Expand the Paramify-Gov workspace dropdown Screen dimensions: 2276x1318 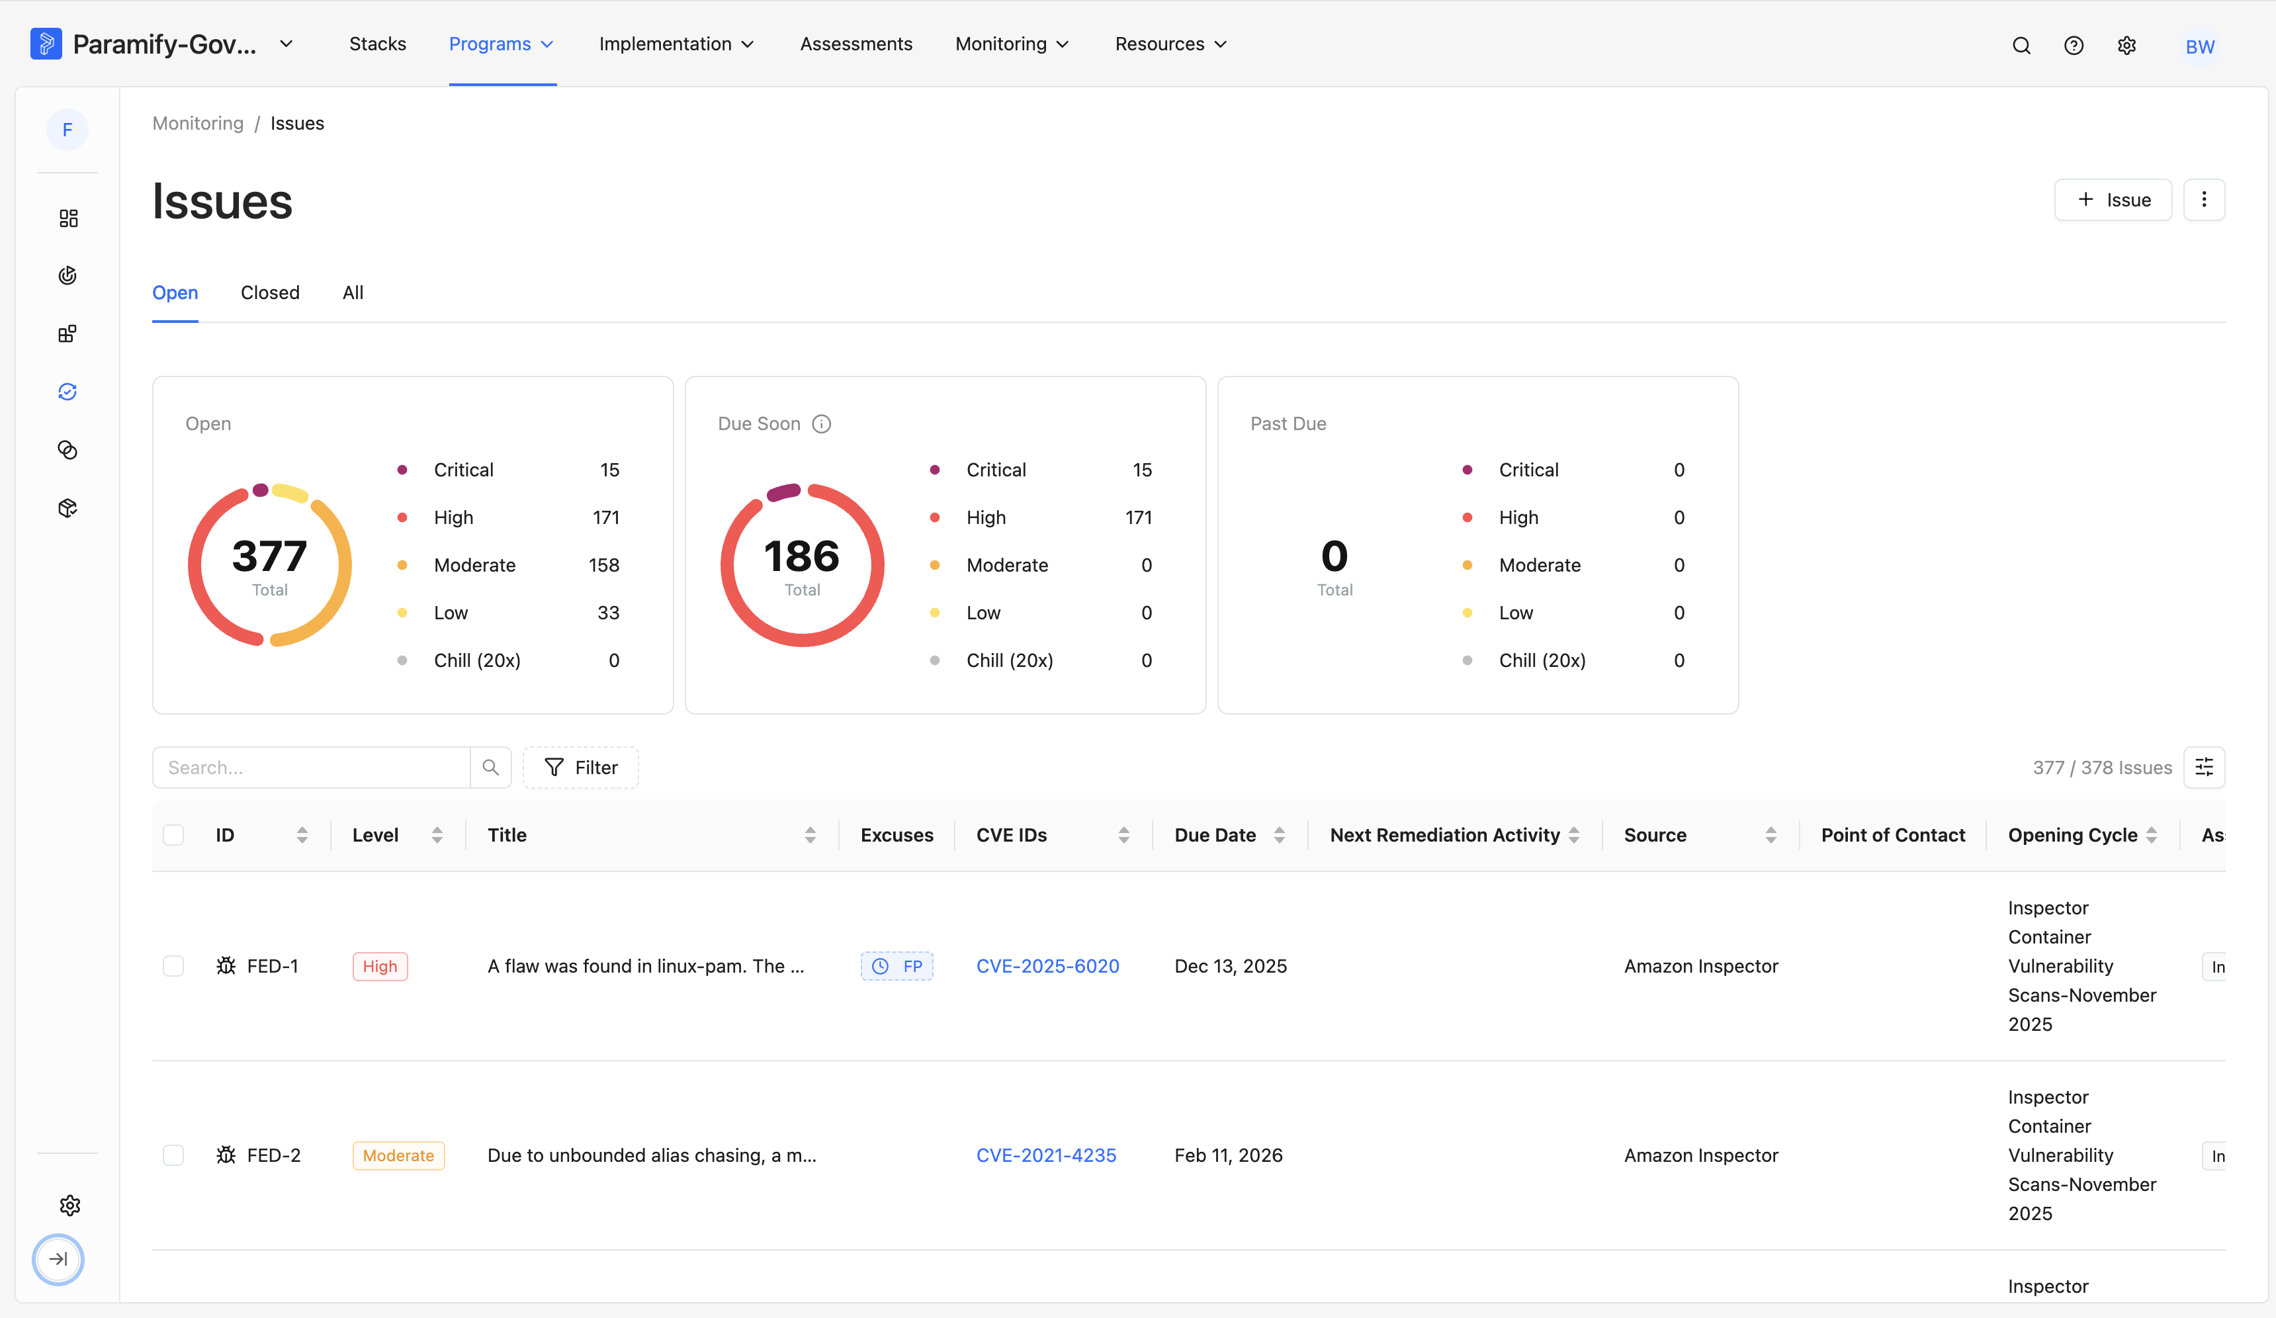[x=286, y=44]
